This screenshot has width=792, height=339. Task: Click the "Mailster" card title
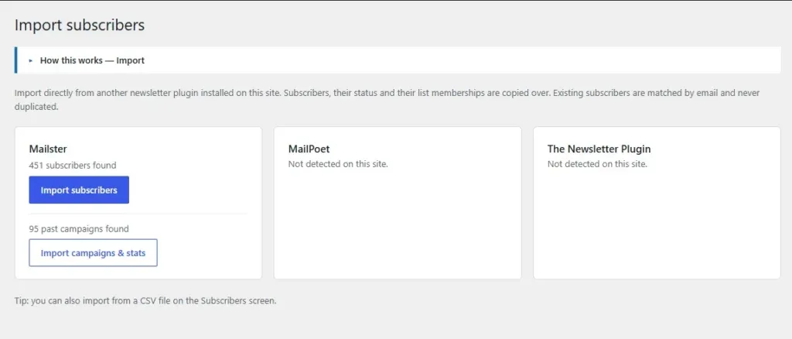coord(48,149)
